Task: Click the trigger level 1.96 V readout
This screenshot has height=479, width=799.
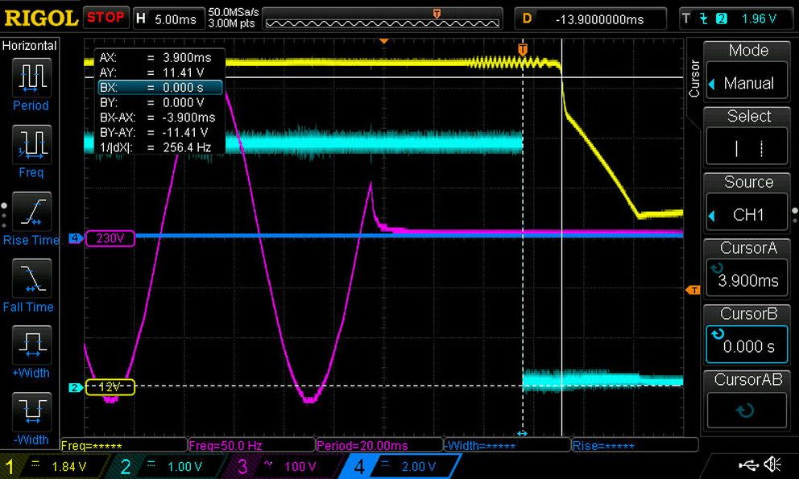Action: [x=759, y=19]
